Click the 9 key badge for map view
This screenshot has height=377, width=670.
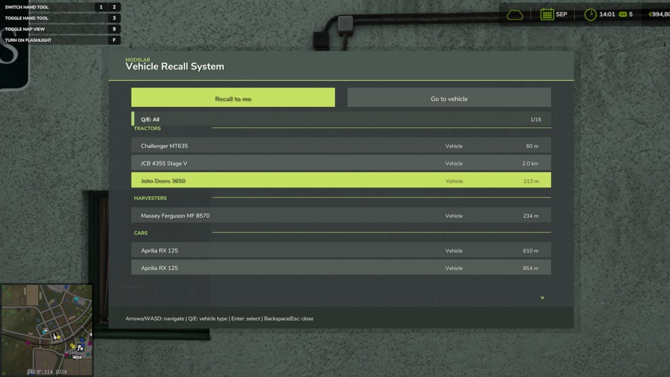coord(115,29)
